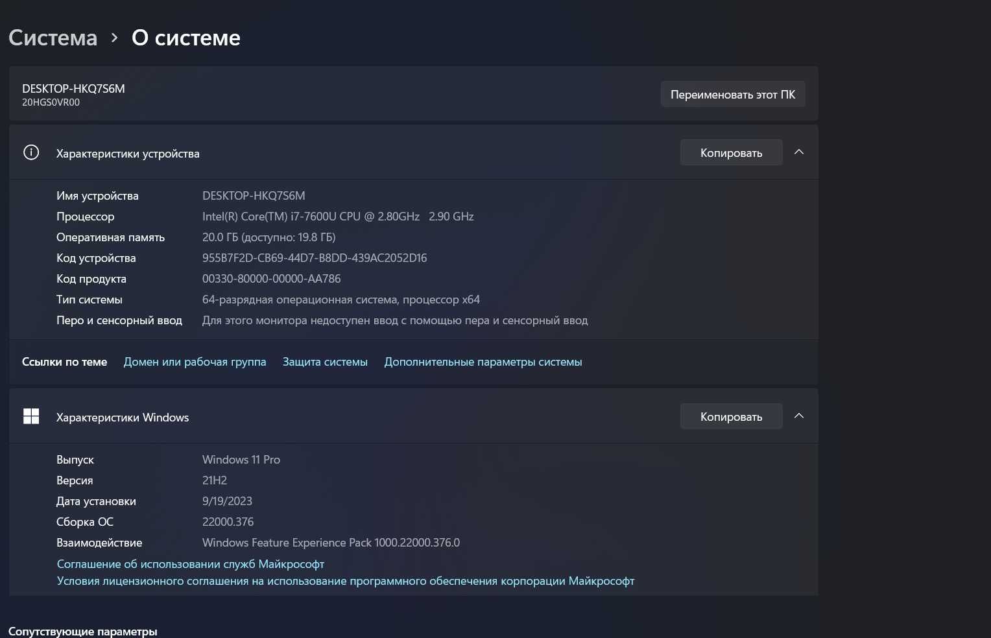The height and width of the screenshot is (638, 991).
Task: Click the Сопутствующие параметры heading
Action: click(x=83, y=632)
